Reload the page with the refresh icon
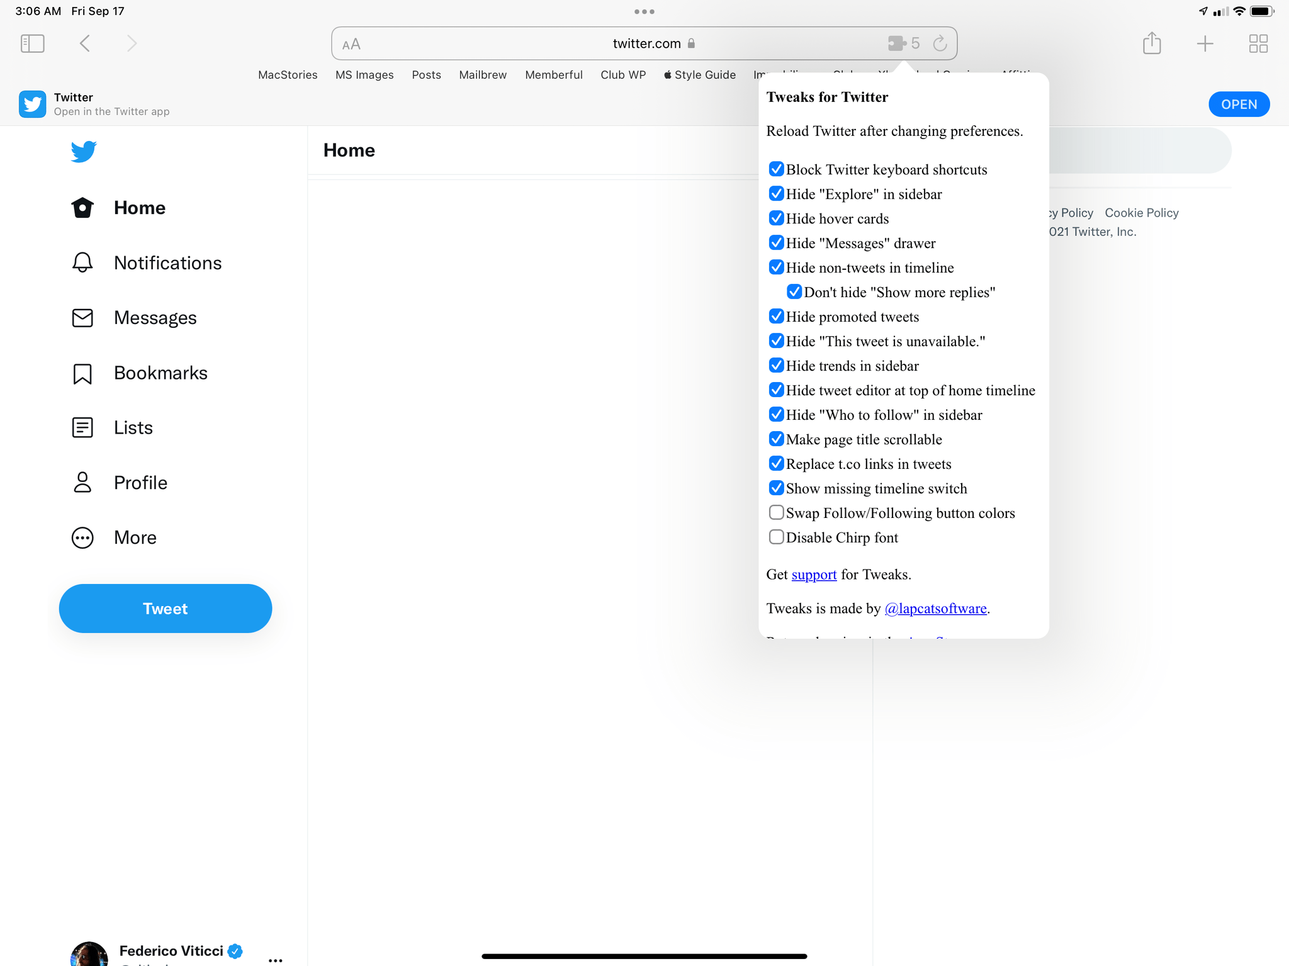 tap(940, 43)
